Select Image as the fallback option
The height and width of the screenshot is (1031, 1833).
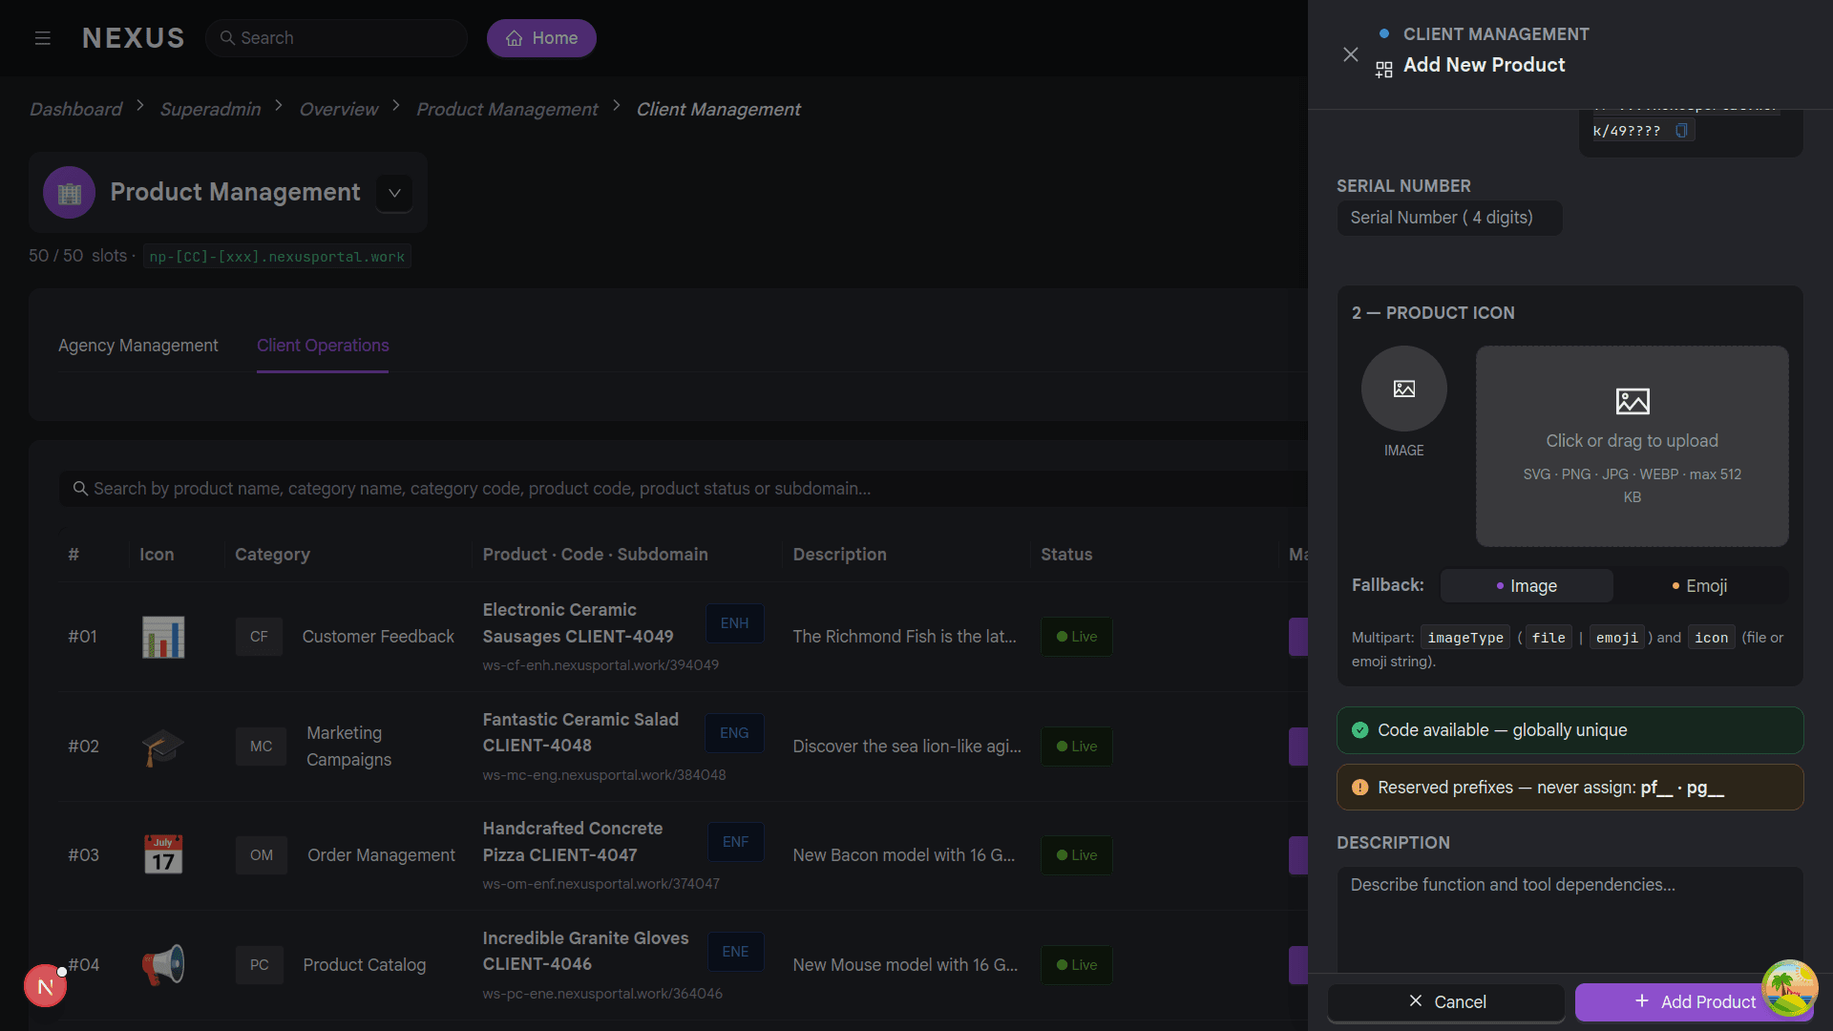[x=1527, y=586]
